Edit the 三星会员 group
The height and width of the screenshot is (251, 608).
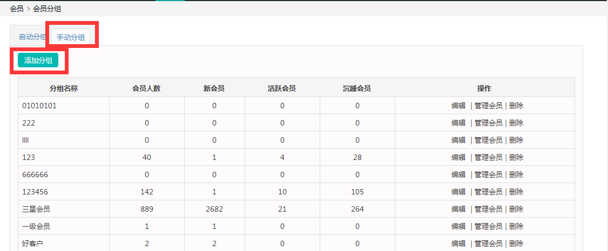458,209
